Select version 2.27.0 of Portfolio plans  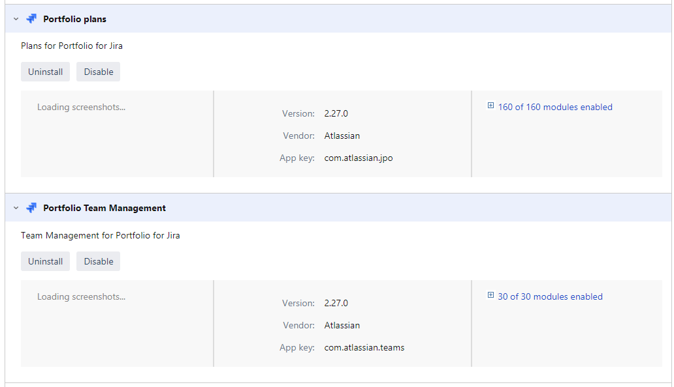[x=336, y=113]
